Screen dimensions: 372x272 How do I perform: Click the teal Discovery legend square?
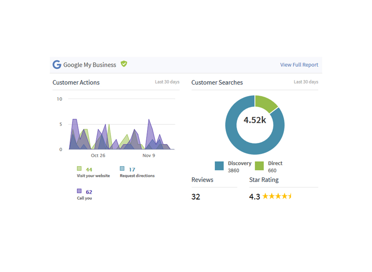point(219,166)
